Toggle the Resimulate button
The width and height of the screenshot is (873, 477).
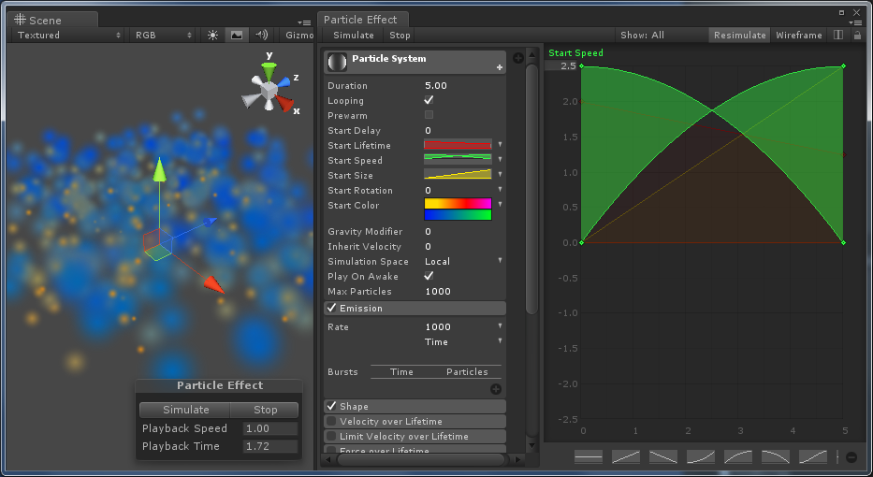pyautogui.click(x=739, y=35)
